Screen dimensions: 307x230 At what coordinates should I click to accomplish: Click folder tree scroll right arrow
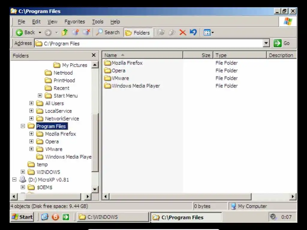[88, 196]
